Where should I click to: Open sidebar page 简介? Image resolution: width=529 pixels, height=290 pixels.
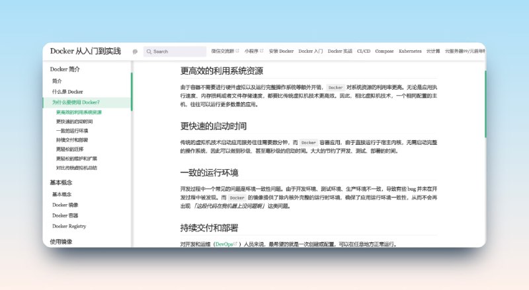(57, 81)
